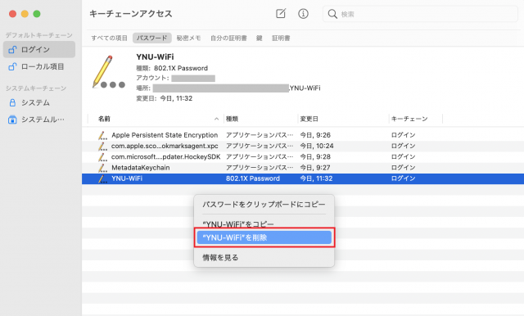Sort by キーチェーン column header

coord(409,119)
